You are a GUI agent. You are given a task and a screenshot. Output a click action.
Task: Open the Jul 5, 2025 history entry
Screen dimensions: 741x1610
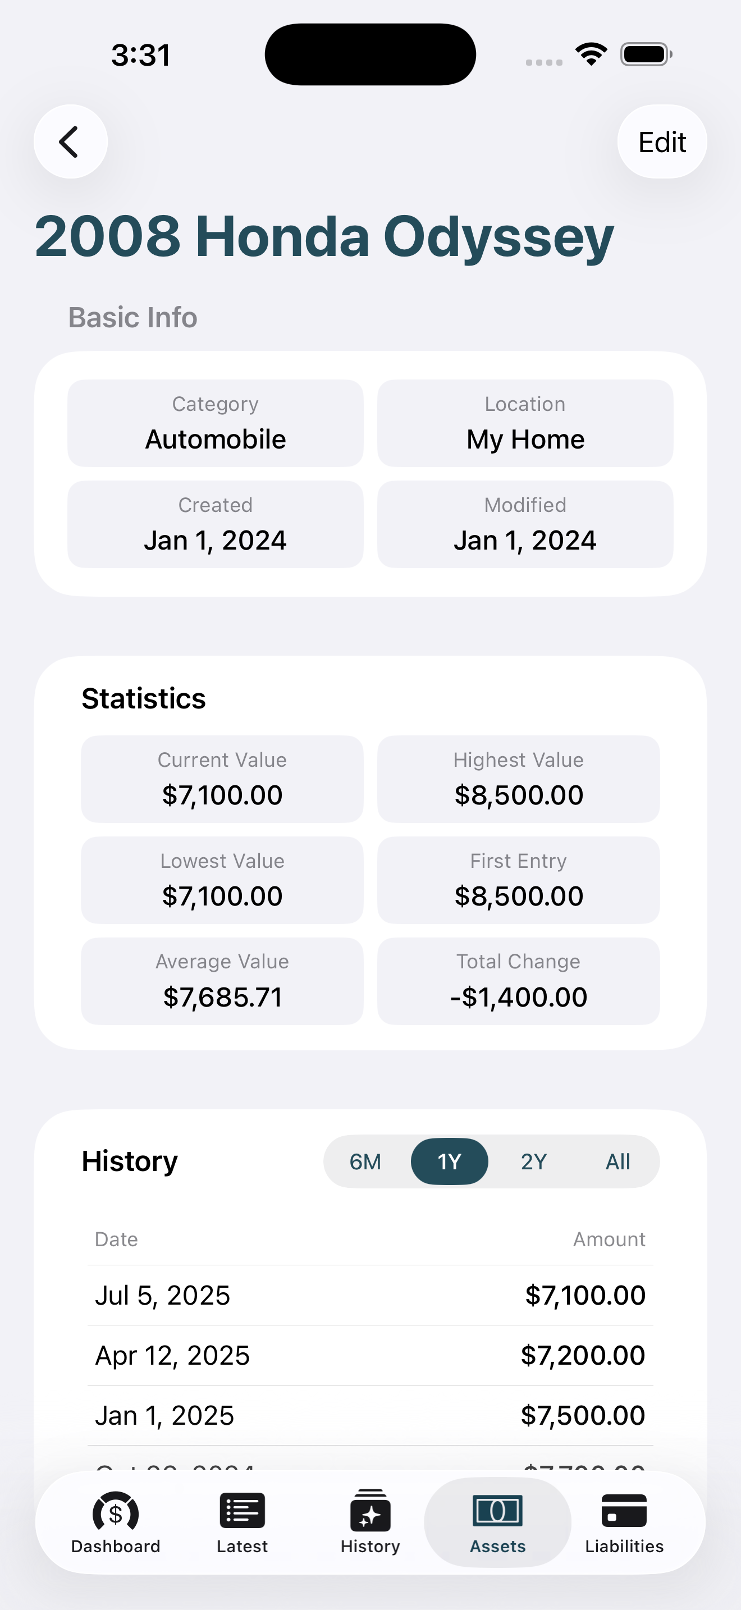(x=370, y=1295)
